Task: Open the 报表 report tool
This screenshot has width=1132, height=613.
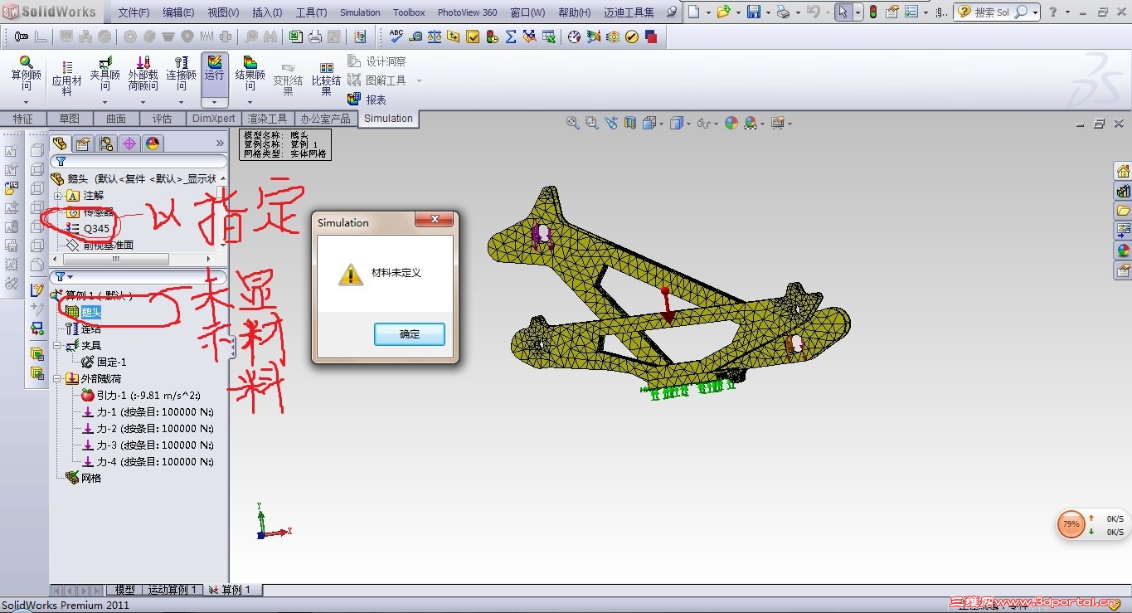Action: (x=367, y=99)
